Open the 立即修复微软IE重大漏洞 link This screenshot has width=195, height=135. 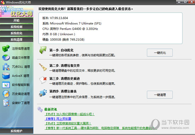pyautogui.click(x=68, y=123)
